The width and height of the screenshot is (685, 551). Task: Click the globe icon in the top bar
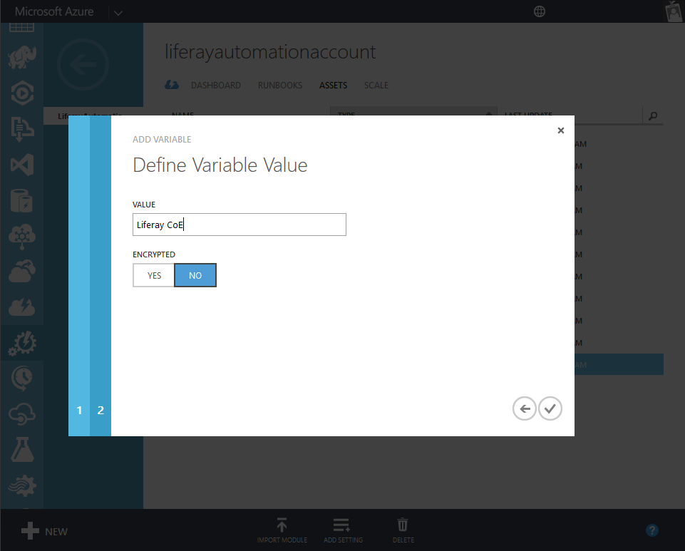[x=540, y=11]
